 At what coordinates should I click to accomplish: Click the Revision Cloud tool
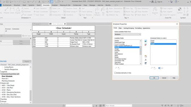[x=70, y=8]
